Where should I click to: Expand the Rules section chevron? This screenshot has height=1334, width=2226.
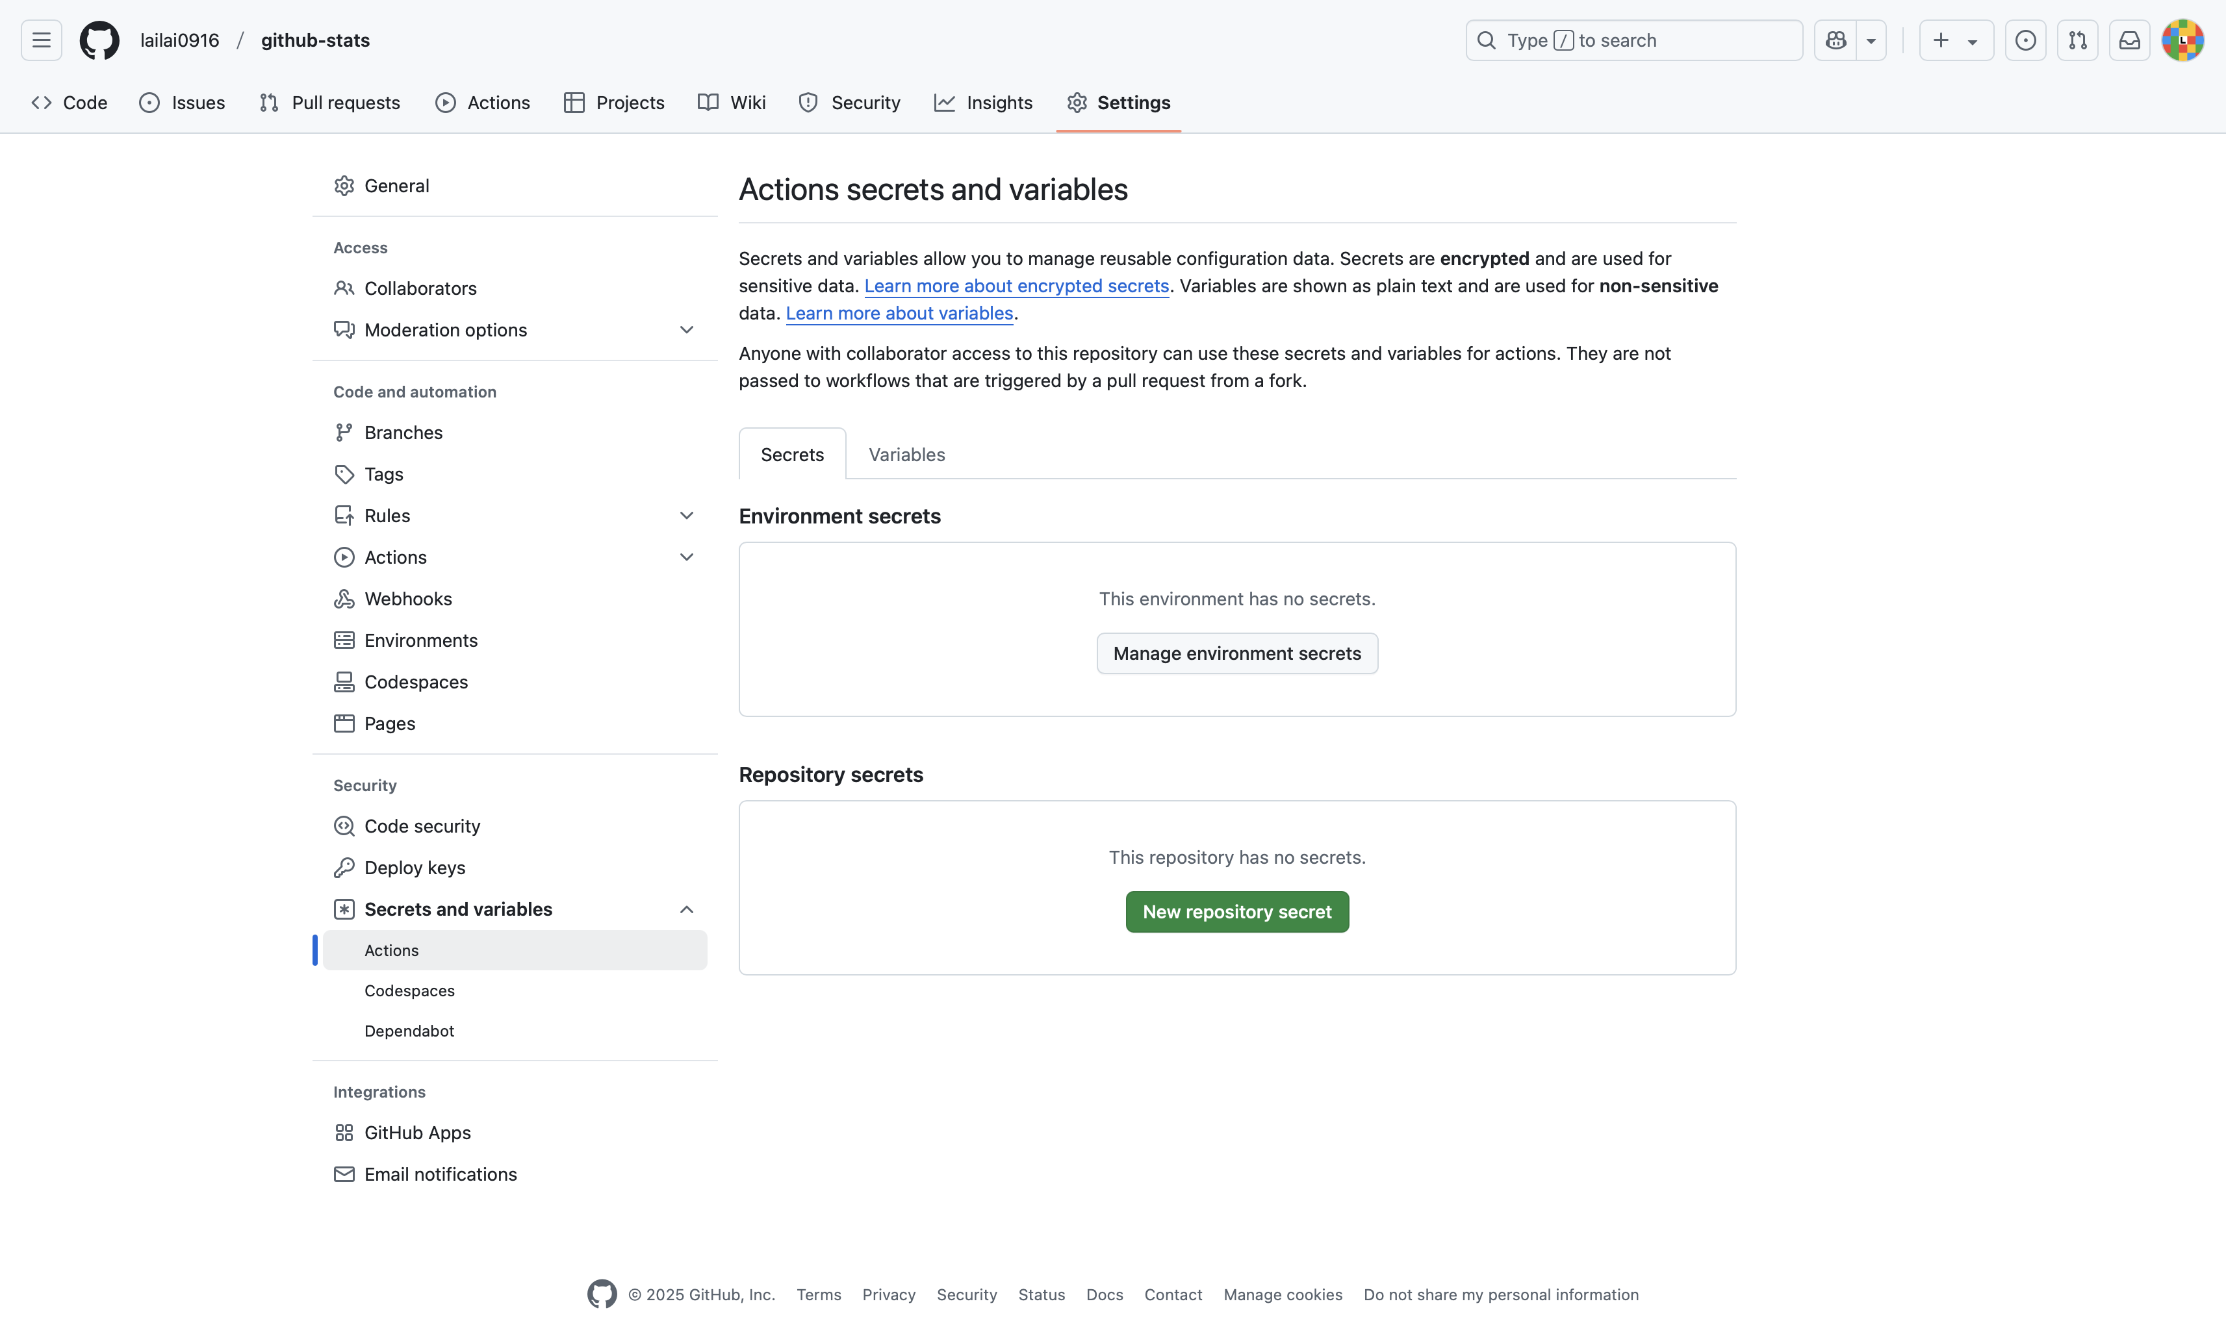686,515
